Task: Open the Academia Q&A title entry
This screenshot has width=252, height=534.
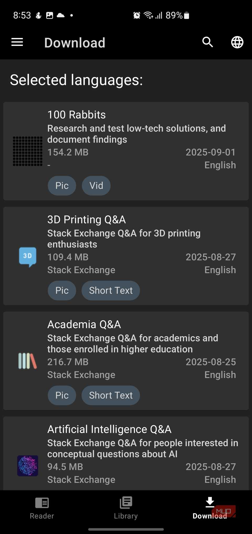Action: pyautogui.click(x=84, y=325)
